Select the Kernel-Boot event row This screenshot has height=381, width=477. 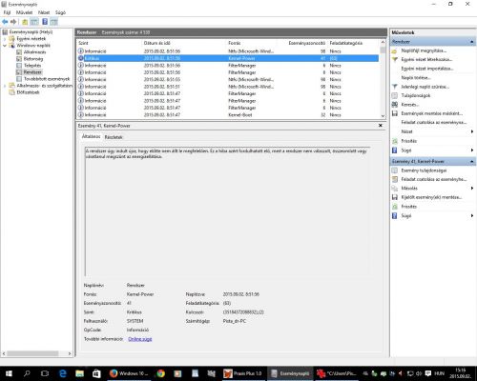pyautogui.click(x=228, y=115)
